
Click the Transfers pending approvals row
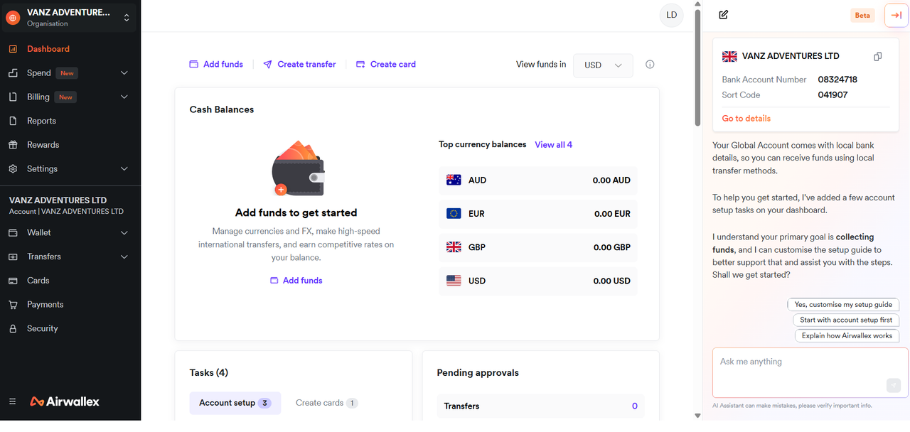tap(541, 406)
